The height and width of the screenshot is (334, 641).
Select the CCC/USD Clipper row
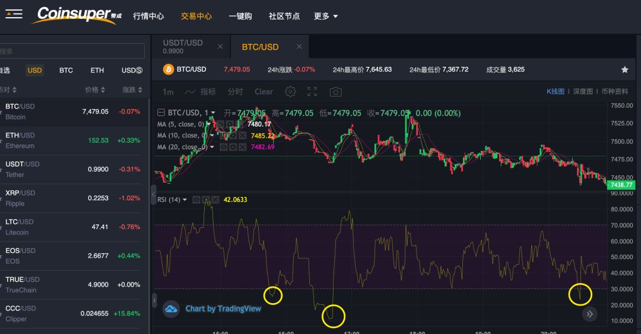click(74, 314)
